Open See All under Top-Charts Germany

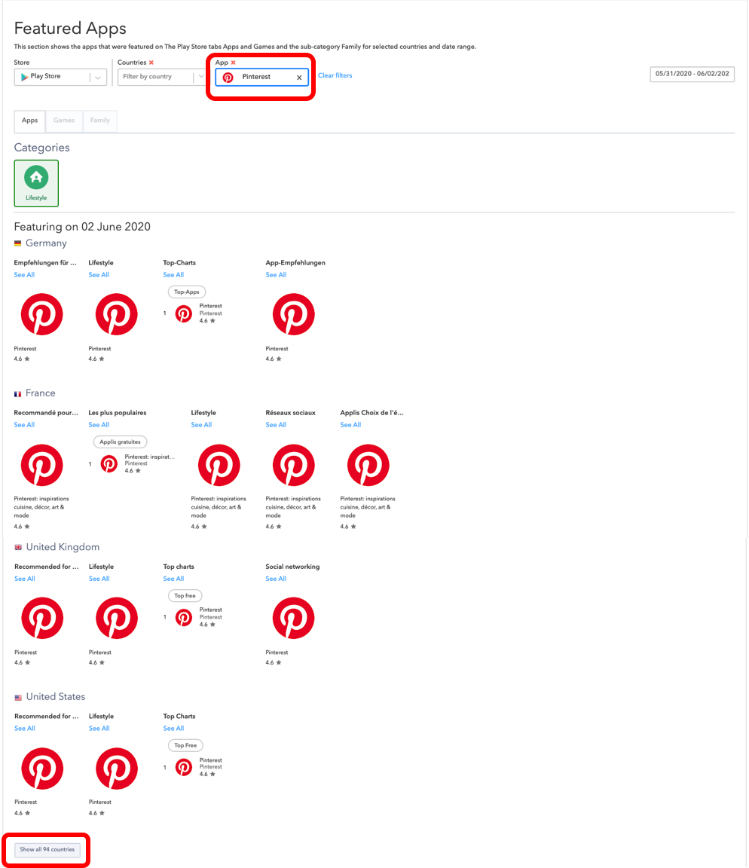(173, 275)
